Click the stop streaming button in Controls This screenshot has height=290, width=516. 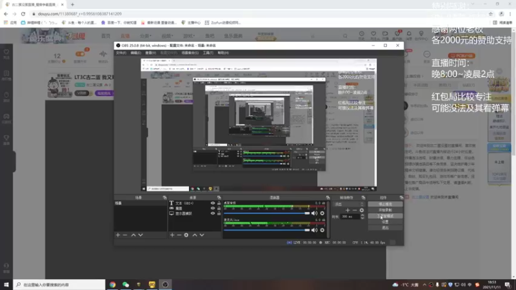(x=385, y=204)
